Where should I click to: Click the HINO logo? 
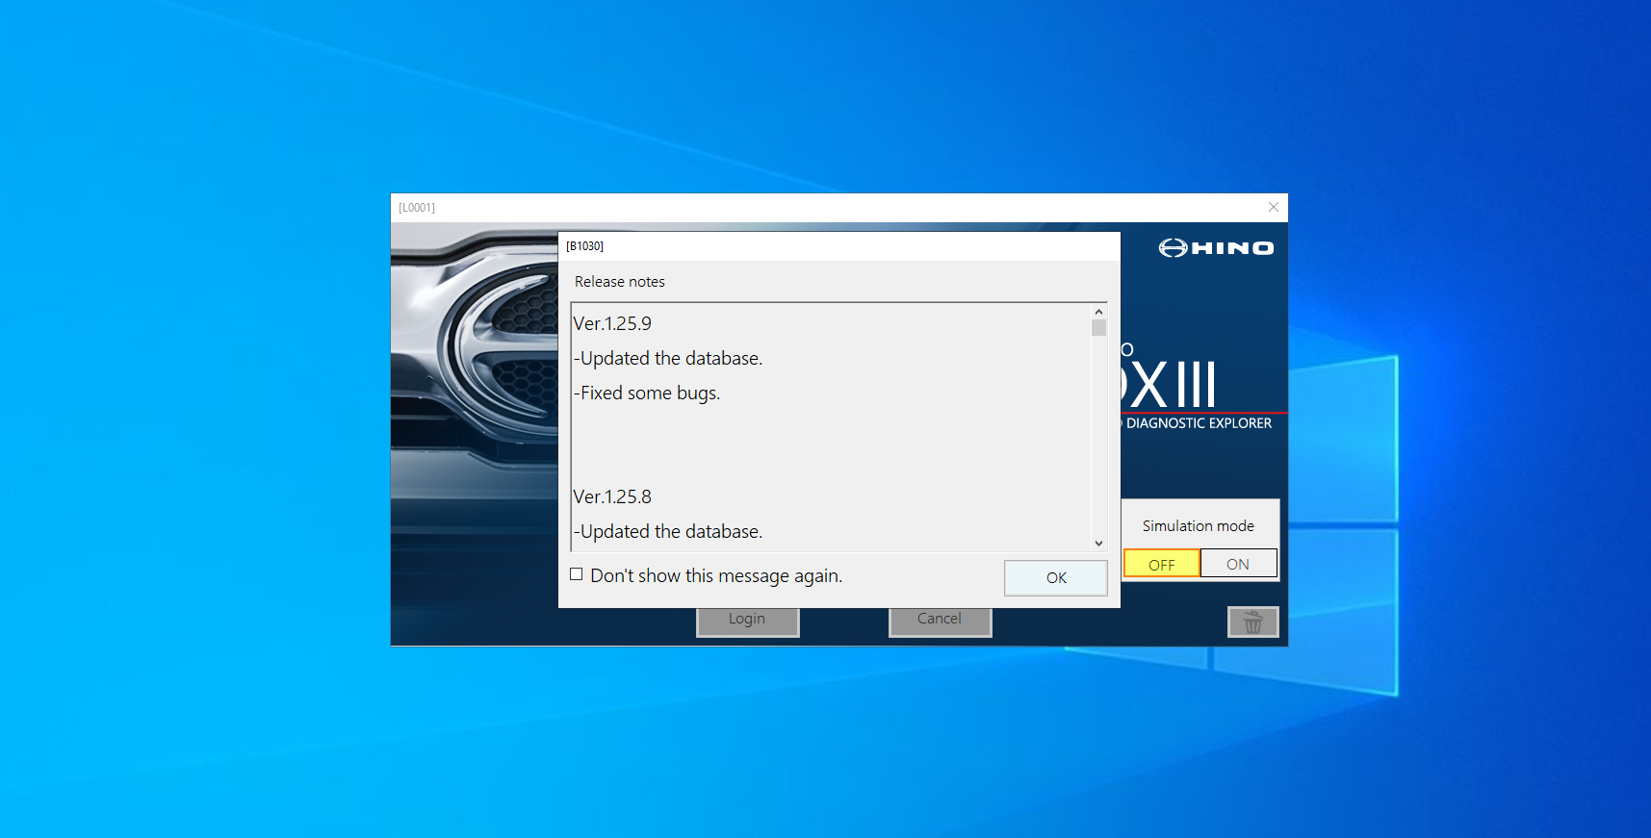coord(1216,248)
